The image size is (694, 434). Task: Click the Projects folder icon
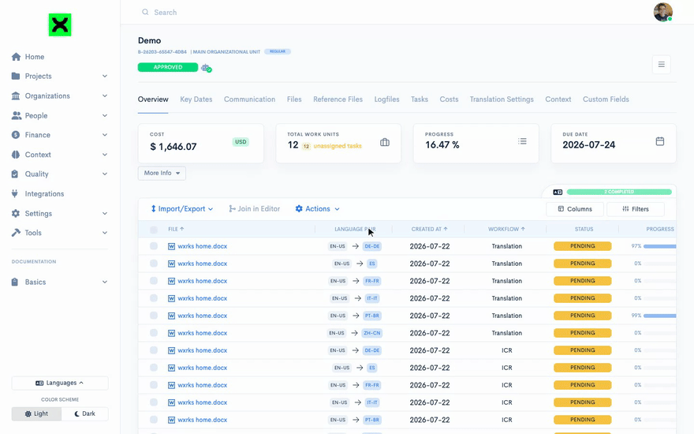(x=16, y=77)
